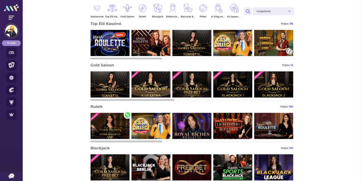Open the playing cards sidebar section

pyautogui.click(x=11, y=65)
